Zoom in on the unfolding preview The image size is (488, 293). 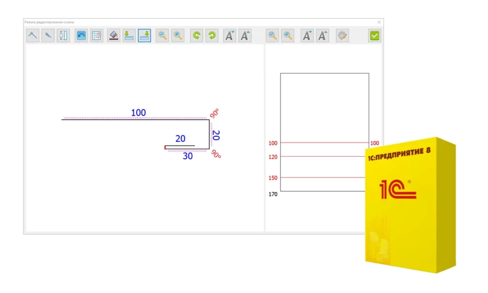click(288, 35)
